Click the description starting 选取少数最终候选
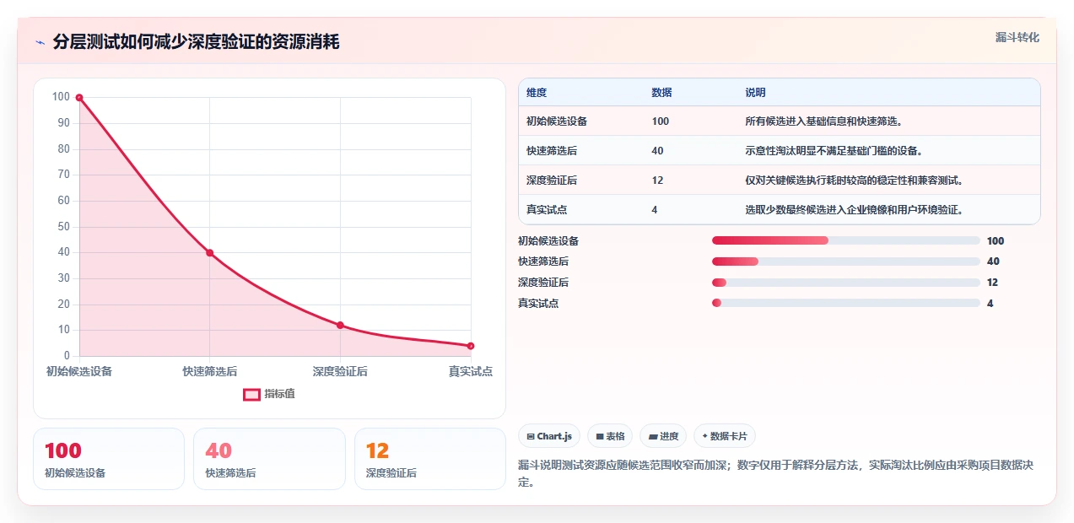Screen dimensions: 1074x523 (855, 210)
